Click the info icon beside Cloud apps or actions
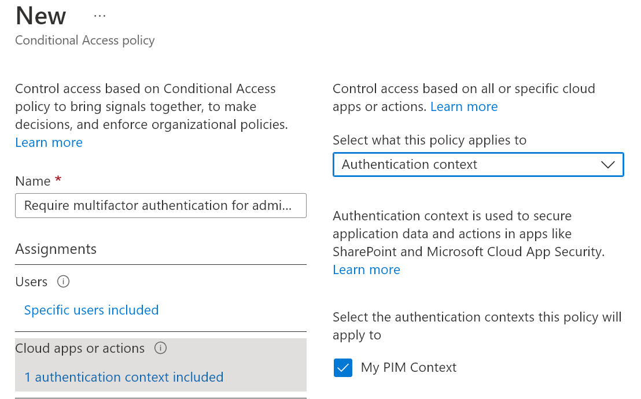 pos(161,348)
